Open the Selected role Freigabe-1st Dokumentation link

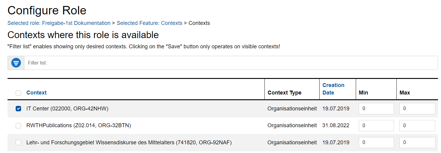tap(59, 23)
